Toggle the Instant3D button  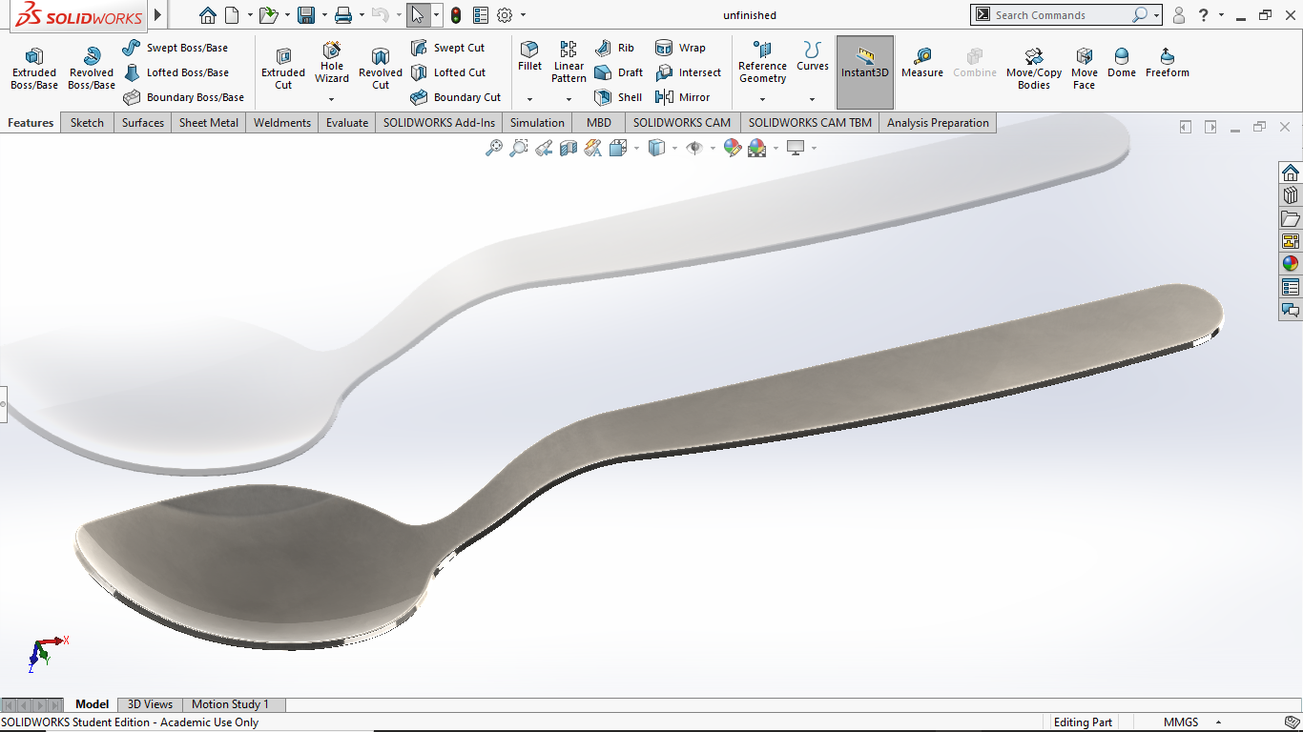pyautogui.click(x=865, y=72)
